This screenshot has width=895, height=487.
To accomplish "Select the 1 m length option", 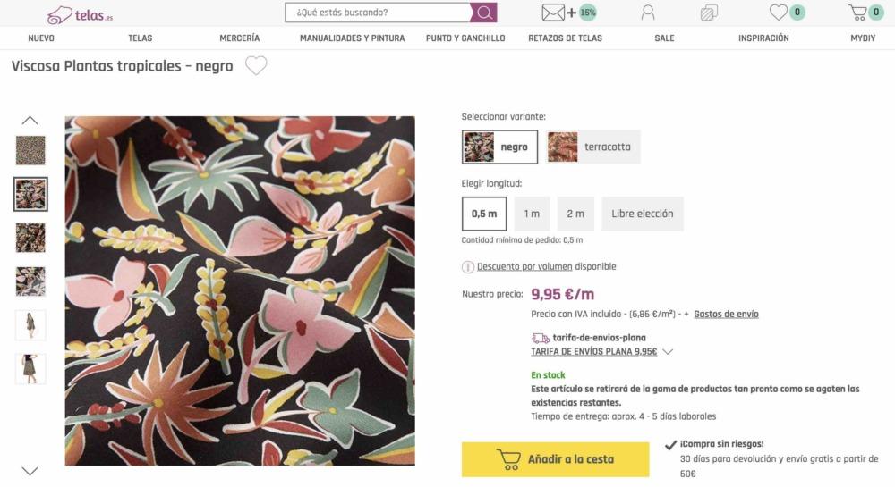I will [x=532, y=214].
